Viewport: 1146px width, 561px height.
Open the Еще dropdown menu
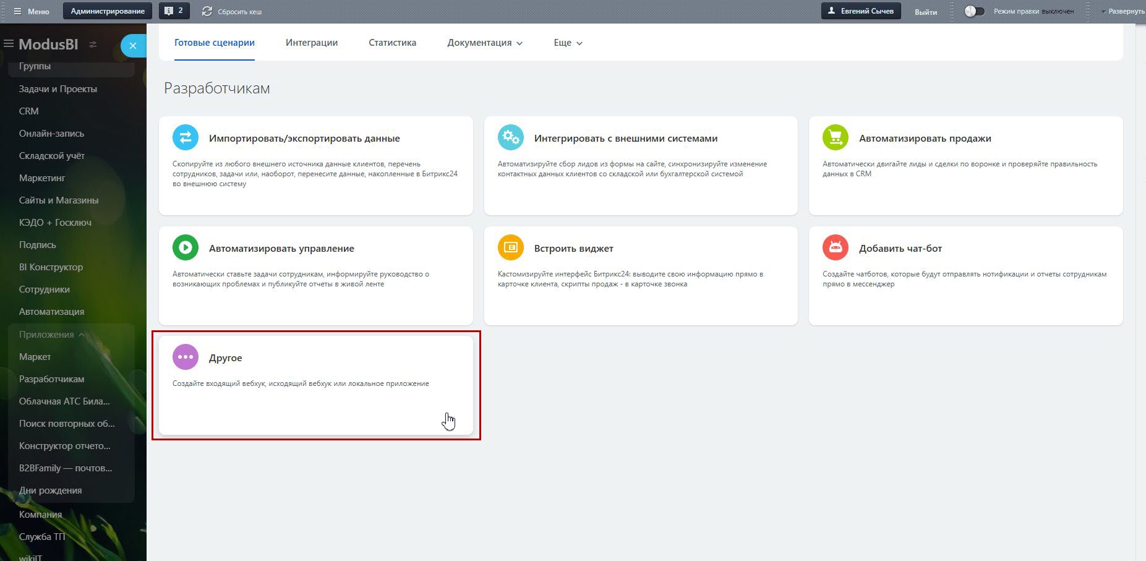pos(568,43)
